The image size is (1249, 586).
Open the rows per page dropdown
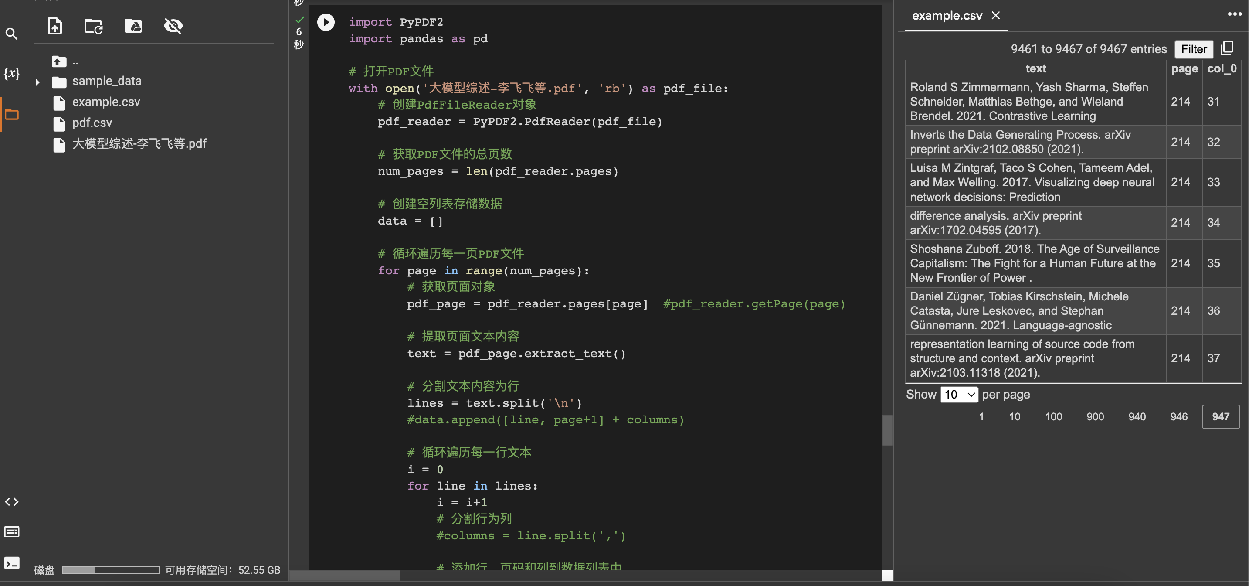click(x=959, y=395)
